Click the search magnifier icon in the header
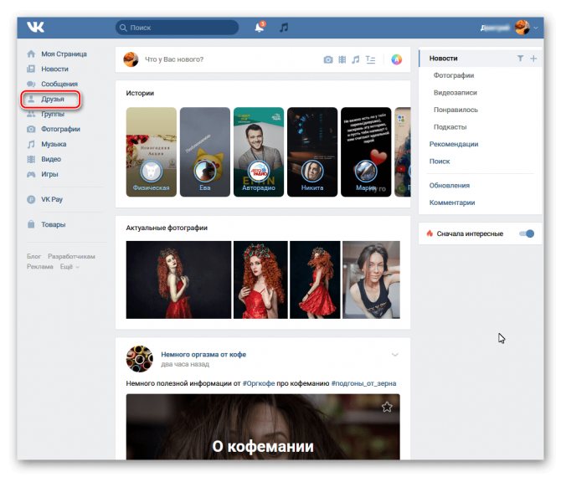The image size is (561, 477). click(123, 28)
